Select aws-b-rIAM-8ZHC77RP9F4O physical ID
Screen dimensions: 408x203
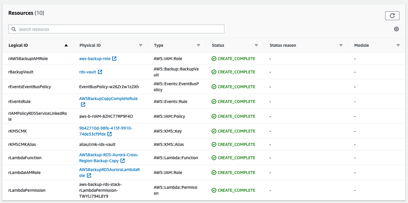point(106,116)
